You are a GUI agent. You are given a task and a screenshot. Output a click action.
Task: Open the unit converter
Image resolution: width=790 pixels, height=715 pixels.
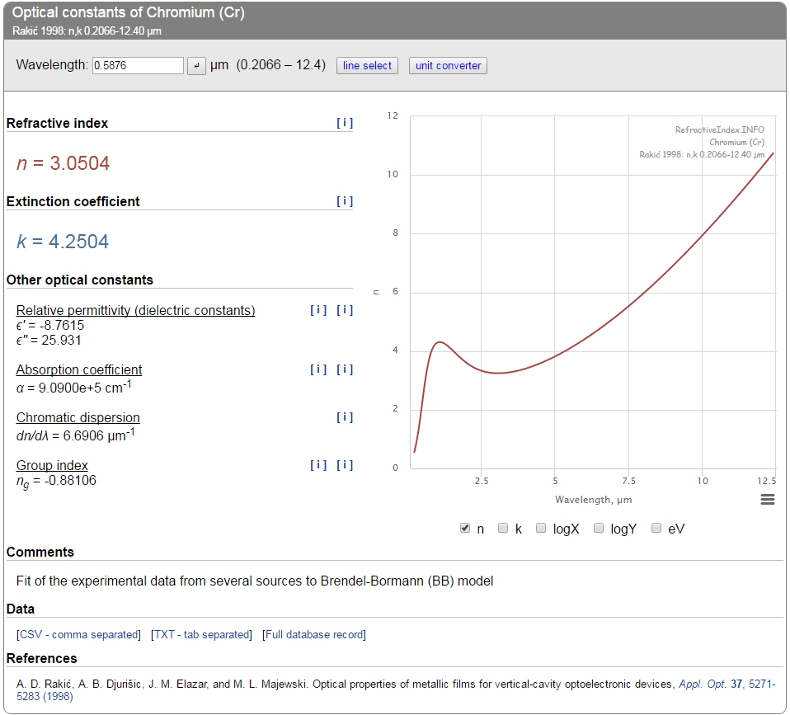click(x=448, y=66)
